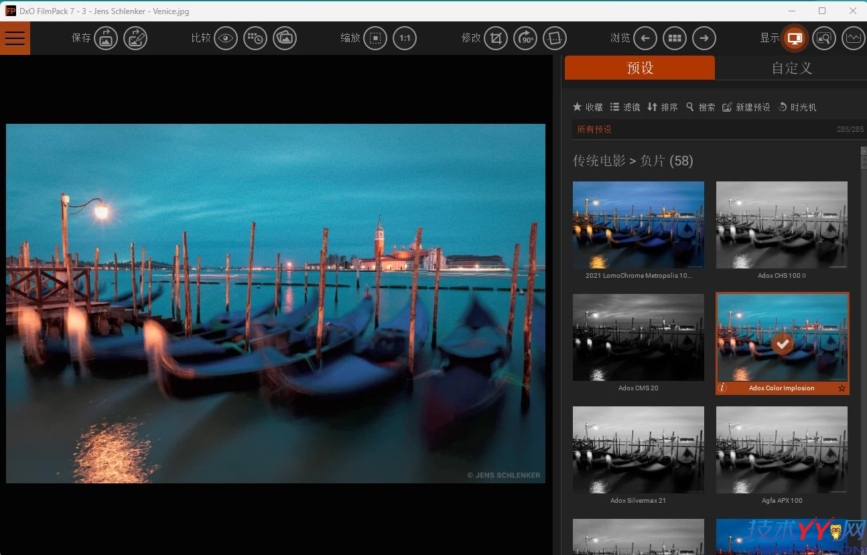Open the frame tool icon next to rotate
Screen dimensions: 867x555
(x=554, y=38)
